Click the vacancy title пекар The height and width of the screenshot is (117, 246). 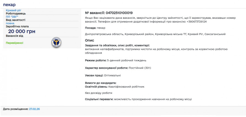coord(9,5)
